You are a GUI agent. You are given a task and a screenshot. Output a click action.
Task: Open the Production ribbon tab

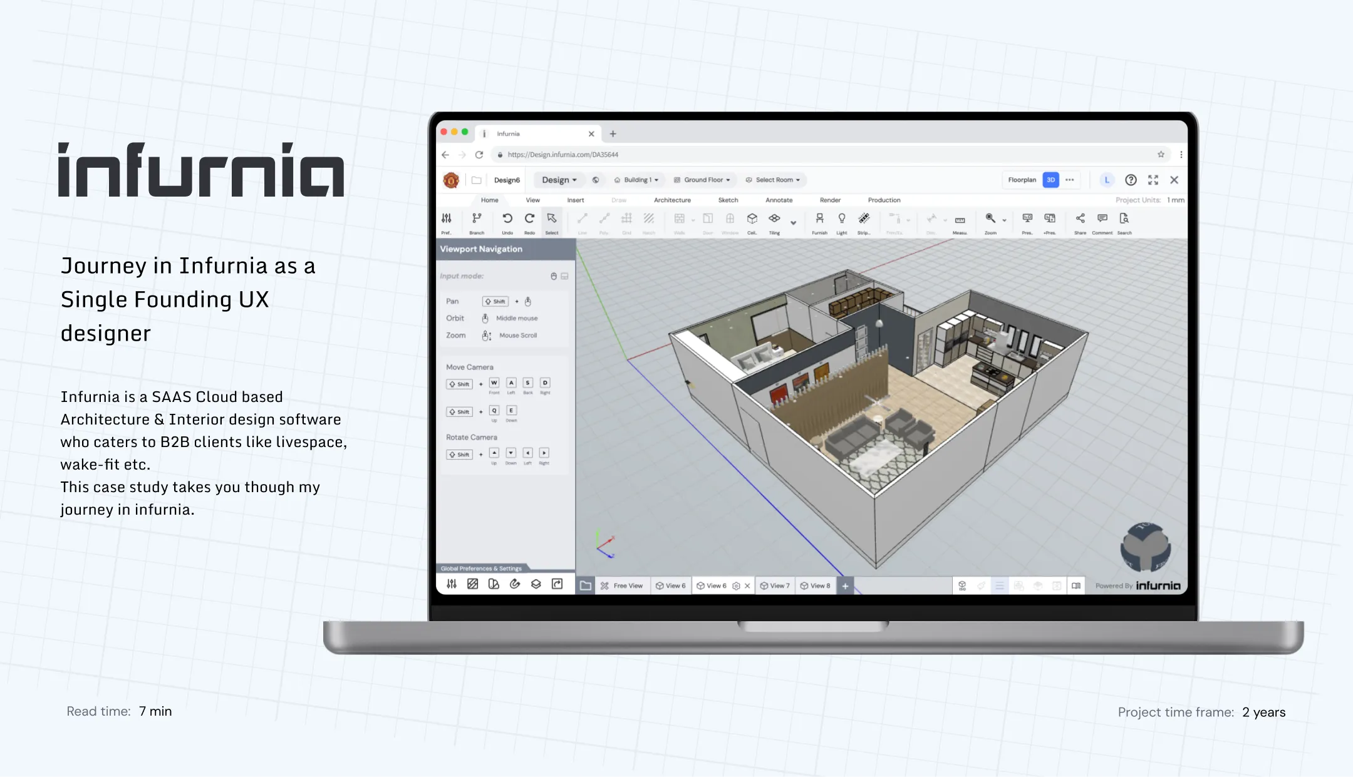click(884, 200)
